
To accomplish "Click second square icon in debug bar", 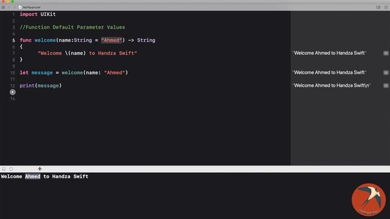I will tap(11, 169).
